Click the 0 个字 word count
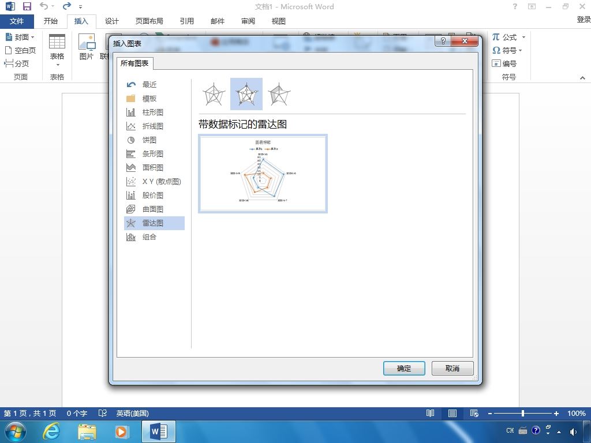The width and height of the screenshot is (591, 443). 77,413
